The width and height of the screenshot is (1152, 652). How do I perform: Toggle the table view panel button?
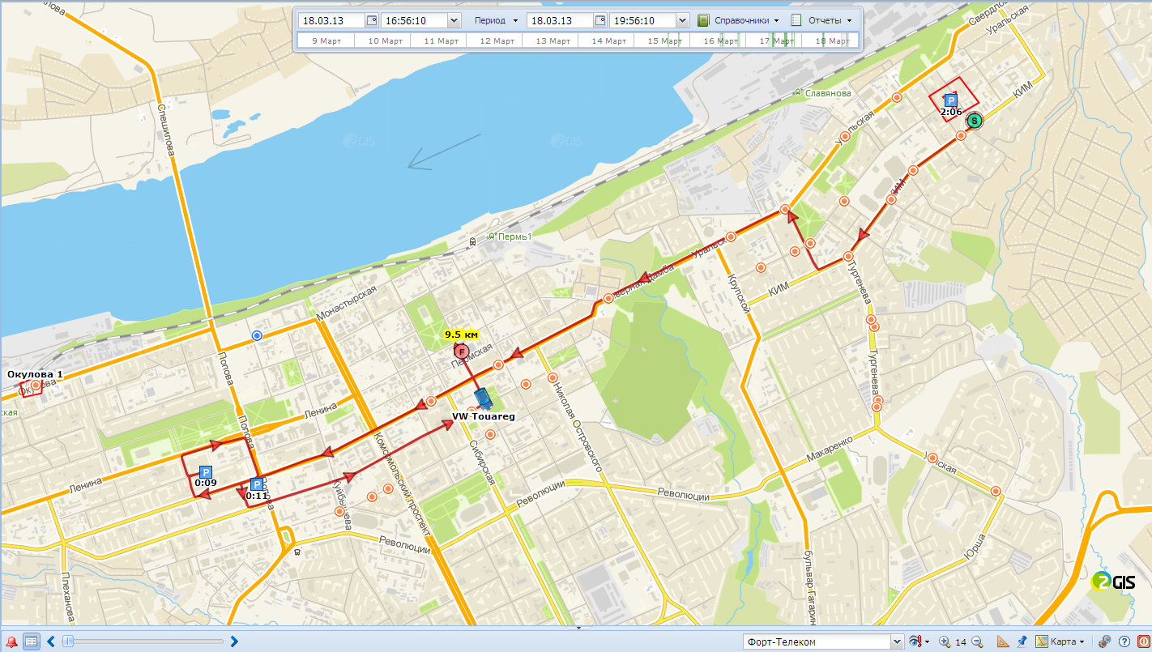coord(31,641)
